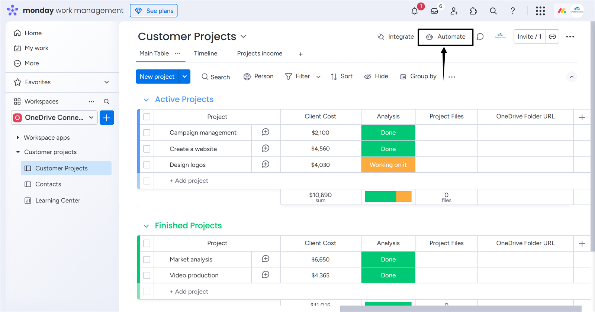Image resolution: width=595 pixels, height=312 pixels.
Task: Click the See plans button
Action: (154, 11)
